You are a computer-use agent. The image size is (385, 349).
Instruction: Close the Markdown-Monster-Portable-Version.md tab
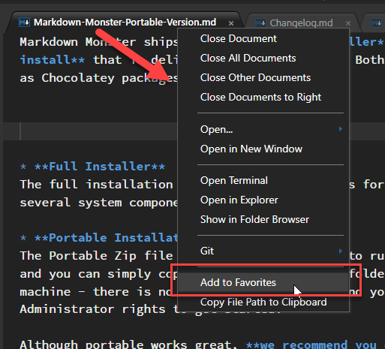[231, 23]
